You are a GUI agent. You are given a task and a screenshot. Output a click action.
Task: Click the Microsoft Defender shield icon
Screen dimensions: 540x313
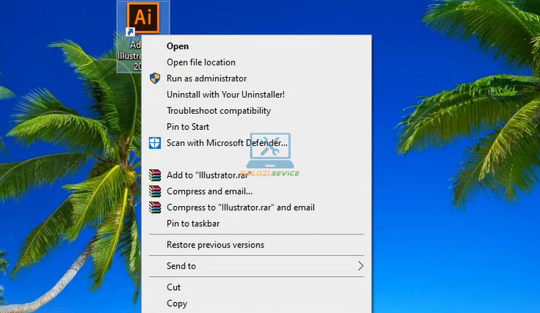(x=155, y=143)
